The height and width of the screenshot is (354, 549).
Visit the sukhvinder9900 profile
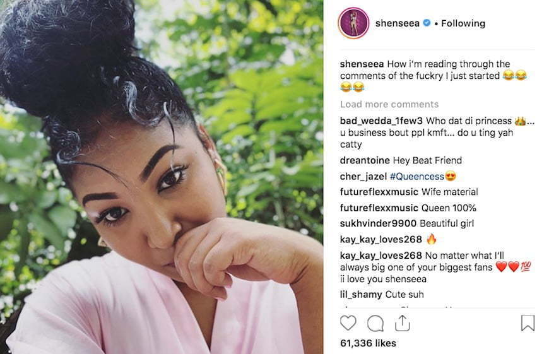(378, 223)
